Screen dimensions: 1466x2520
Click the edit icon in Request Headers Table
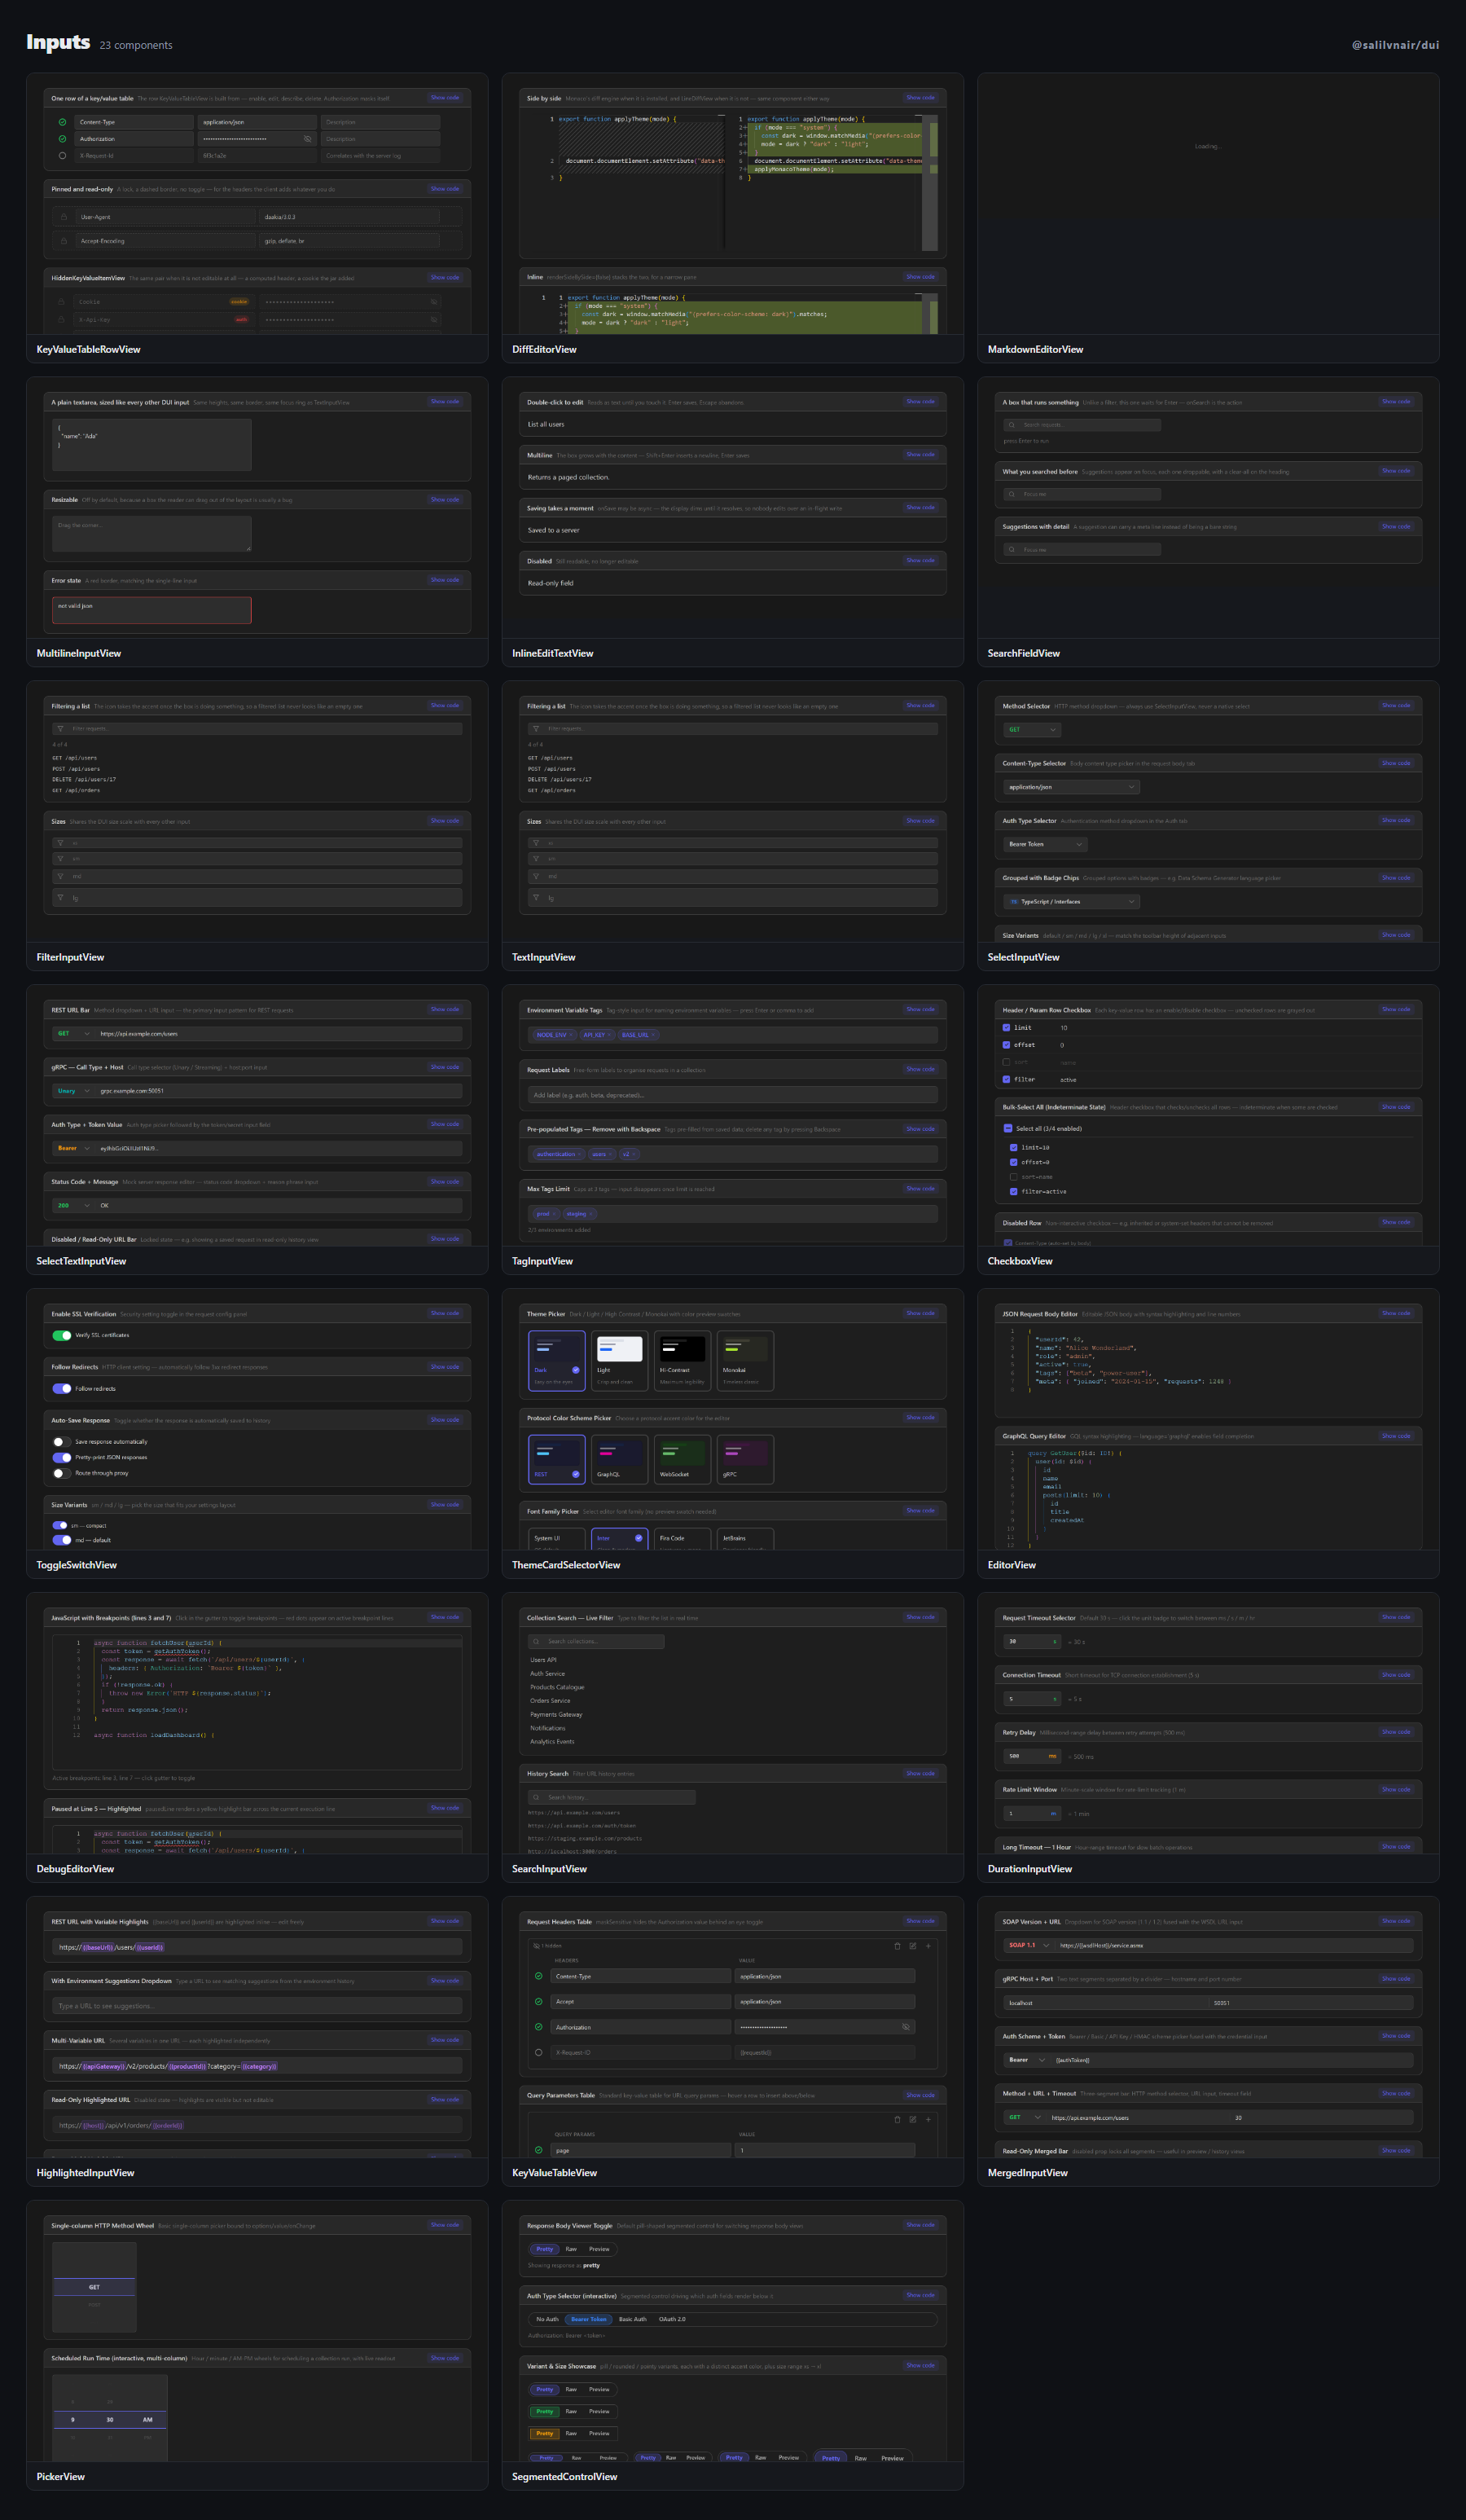point(912,1946)
